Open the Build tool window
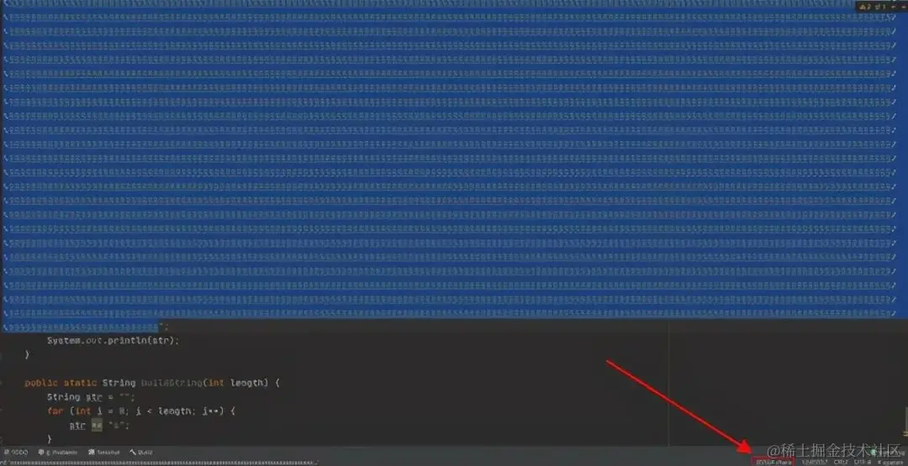908x466 pixels. point(141,452)
